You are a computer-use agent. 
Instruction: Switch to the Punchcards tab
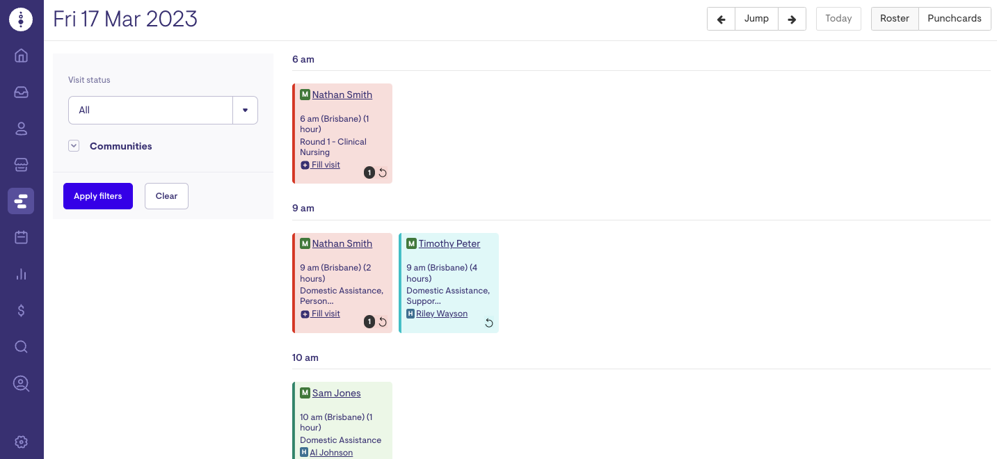[954, 19]
